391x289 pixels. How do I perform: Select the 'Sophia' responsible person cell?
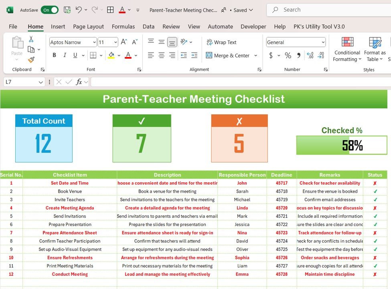point(242,258)
